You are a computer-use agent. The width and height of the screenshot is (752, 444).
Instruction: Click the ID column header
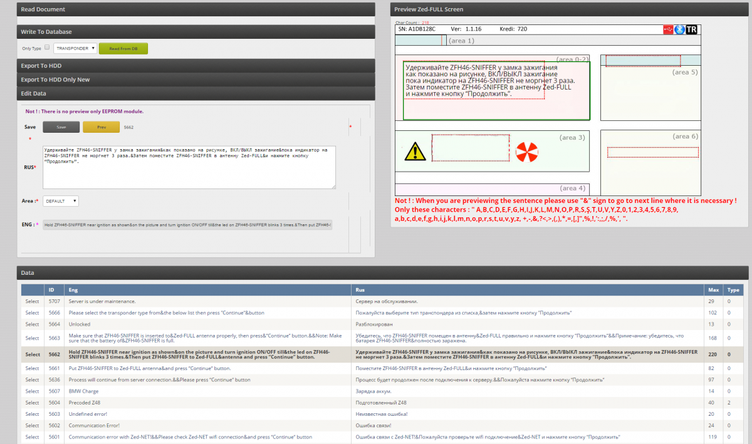coord(55,290)
